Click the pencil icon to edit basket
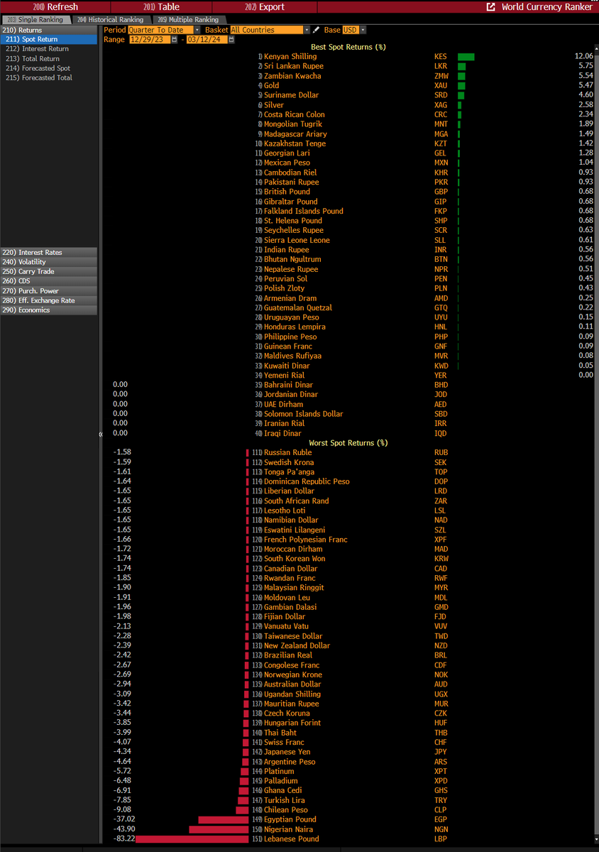 (x=316, y=30)
